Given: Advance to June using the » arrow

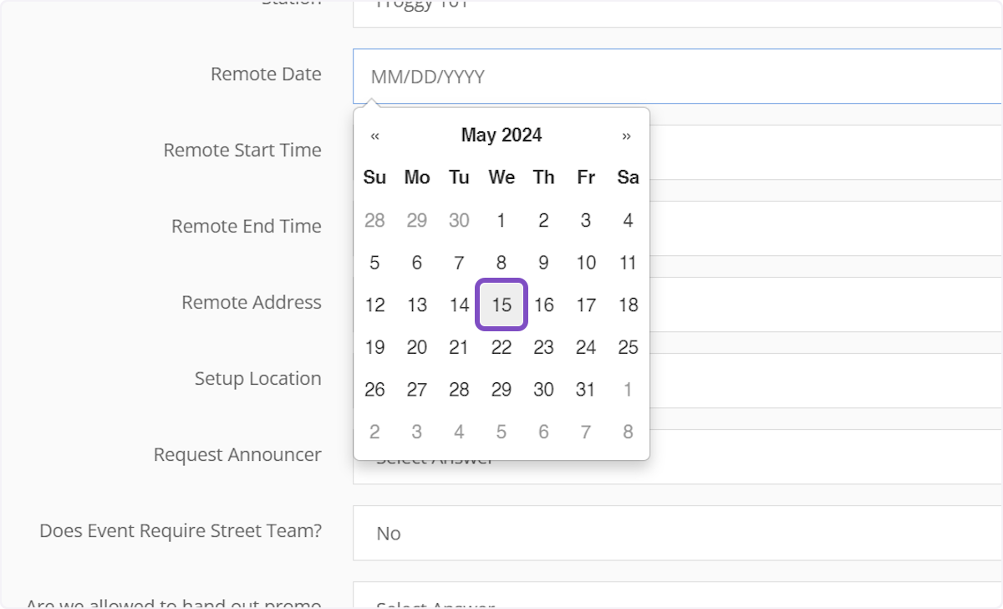Looking at the screenshot, I should coord(628,135).
